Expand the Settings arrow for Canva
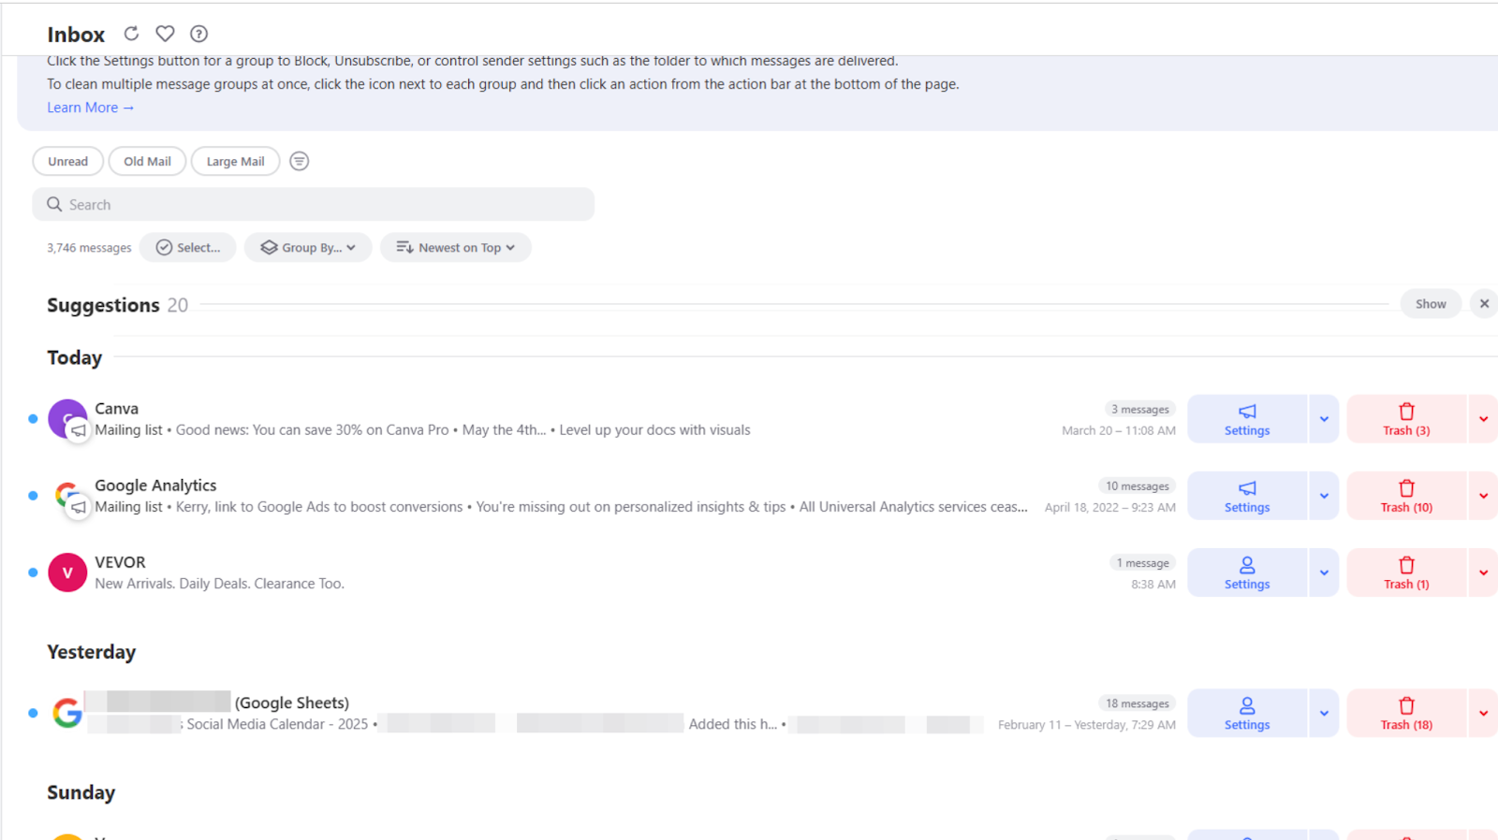The height and width of the screenshot is (840, 1498). point(1324,418)
